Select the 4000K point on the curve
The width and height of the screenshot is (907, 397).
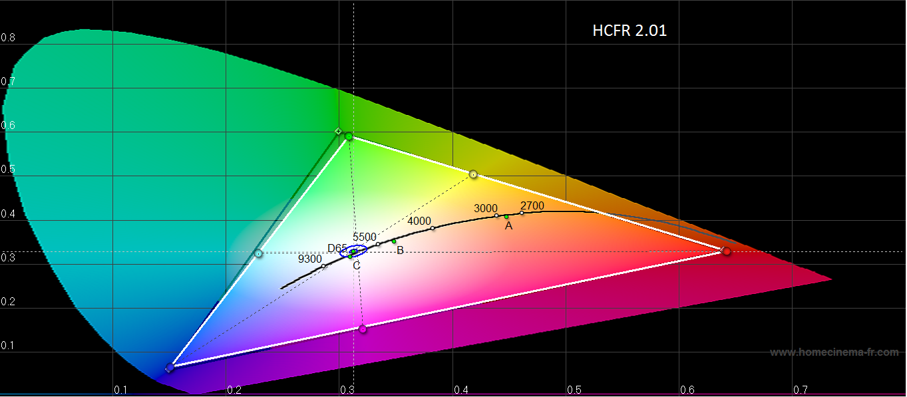[x=433, y=228]
